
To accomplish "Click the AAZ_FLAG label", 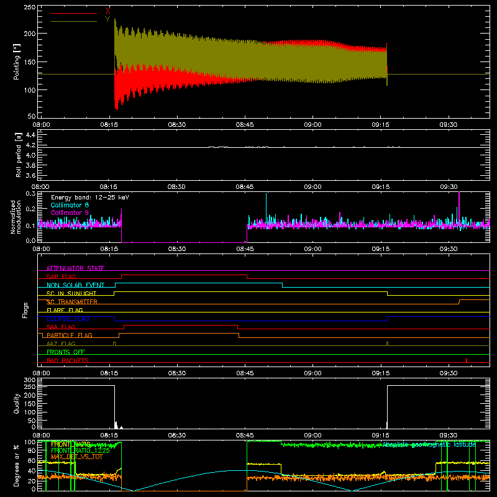I will click(x=61, y=344).
